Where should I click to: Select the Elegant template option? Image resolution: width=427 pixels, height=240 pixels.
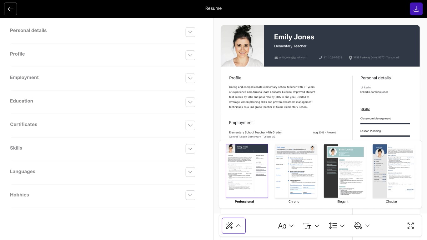pos(344,171)
